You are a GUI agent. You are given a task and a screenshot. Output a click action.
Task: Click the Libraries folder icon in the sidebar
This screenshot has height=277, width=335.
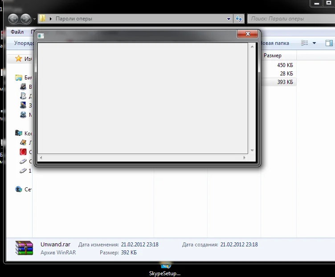[x=19, y=78]
